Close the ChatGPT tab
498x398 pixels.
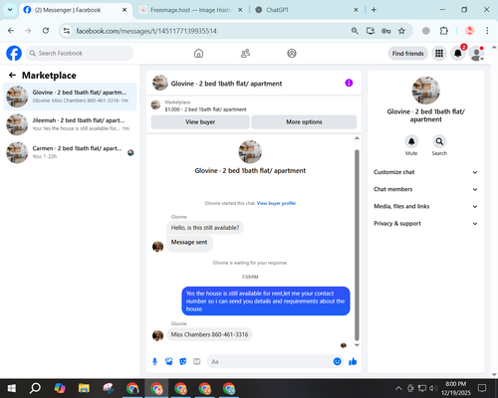[356, 10]
